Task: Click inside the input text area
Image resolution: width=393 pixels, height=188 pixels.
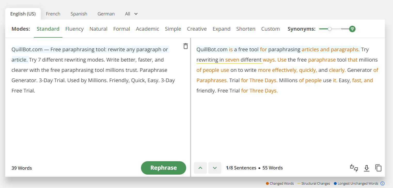Action: (98, 100)
